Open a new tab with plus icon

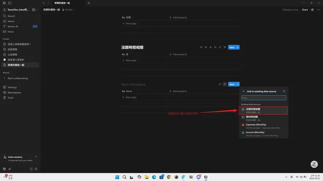pos(89,3)
